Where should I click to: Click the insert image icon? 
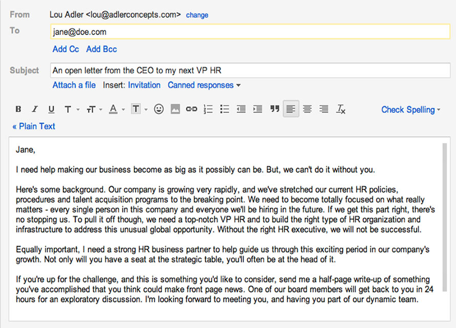point(175,109)
